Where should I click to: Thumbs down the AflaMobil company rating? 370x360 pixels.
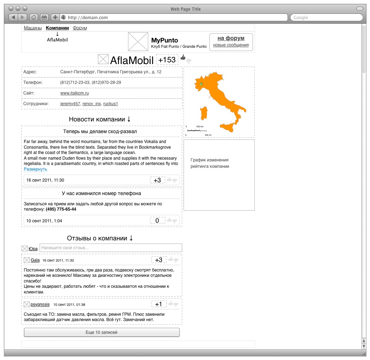(x=189, y=61)
